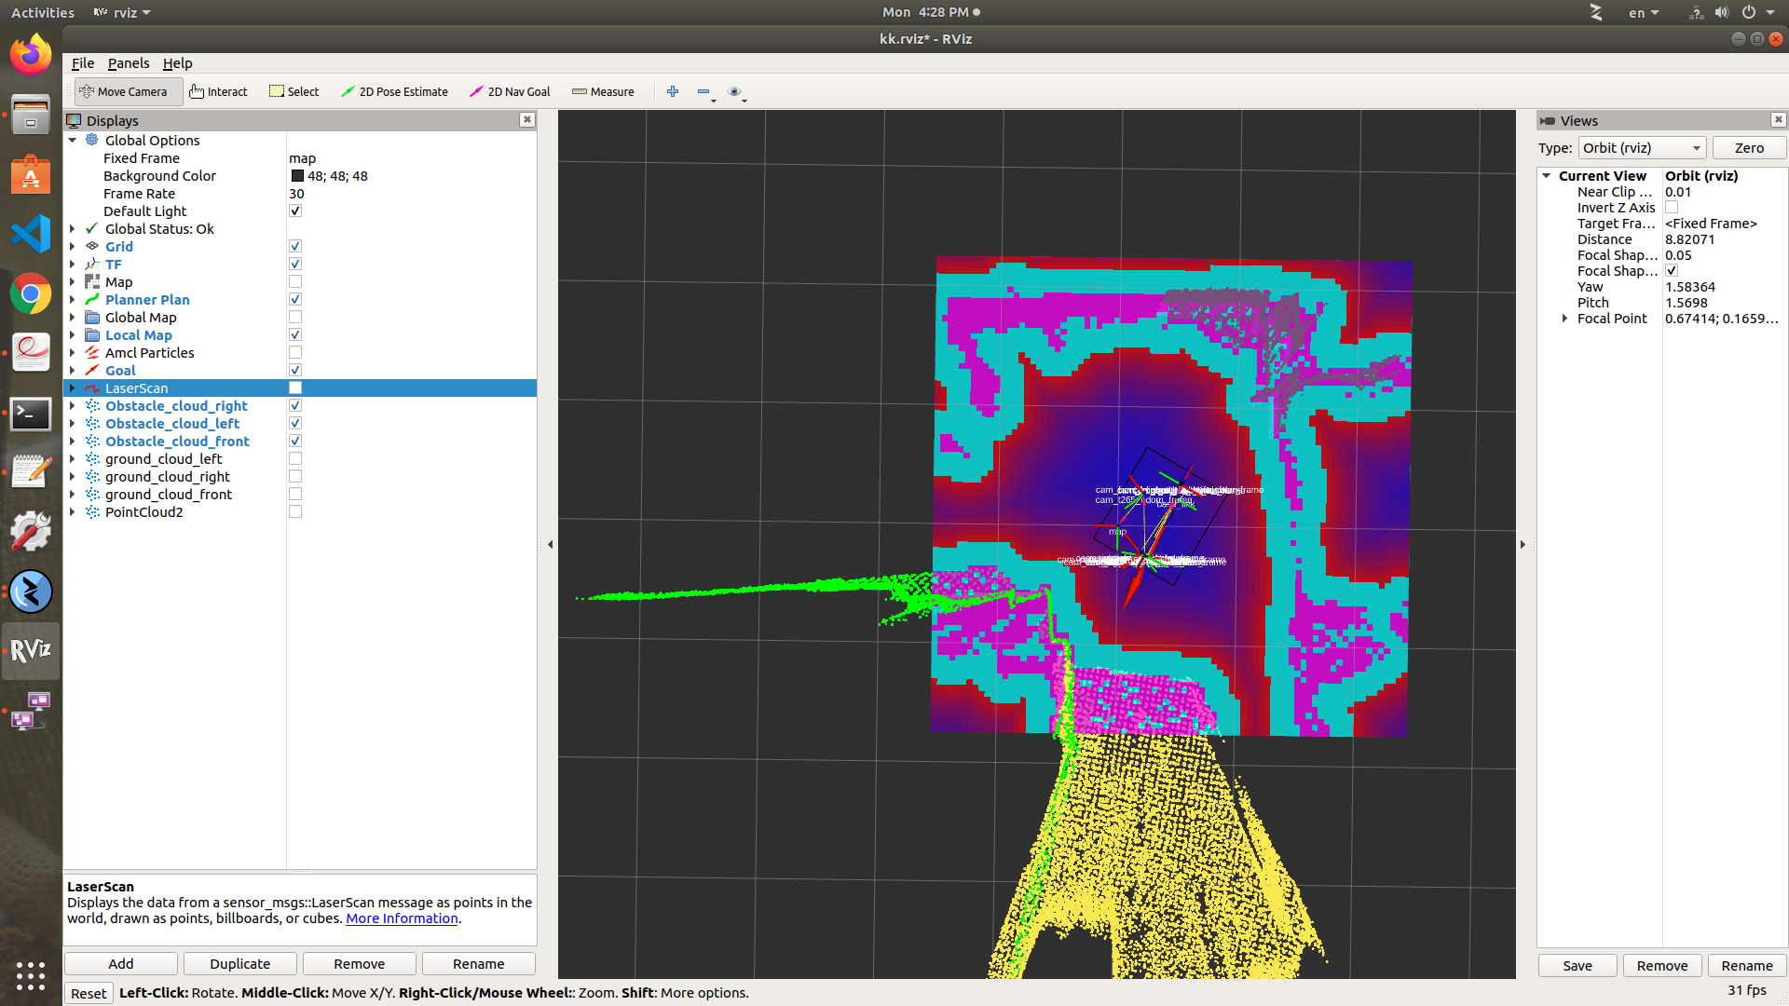1789x1006 pixels.
Task: Pick the 2D Nav Goal tool
Action: [x=510, y=91]
